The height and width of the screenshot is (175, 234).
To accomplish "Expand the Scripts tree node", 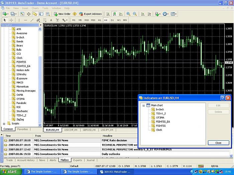I will [4, 124].
